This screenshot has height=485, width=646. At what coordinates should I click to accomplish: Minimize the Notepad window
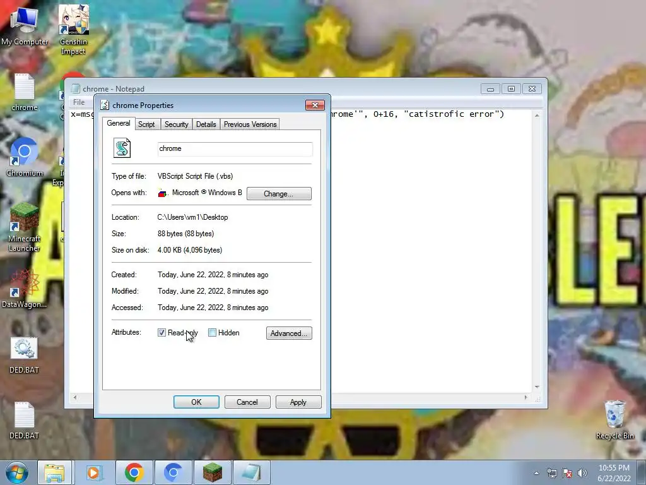490,89
